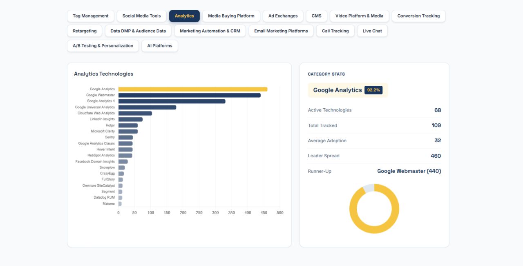Open Video Platform & Media tab

[x=359, y=16]
